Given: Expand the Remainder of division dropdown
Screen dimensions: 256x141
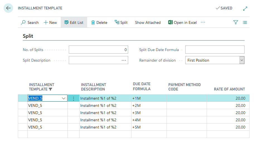Looking at the screenshot, I should (x=242, y=60).
